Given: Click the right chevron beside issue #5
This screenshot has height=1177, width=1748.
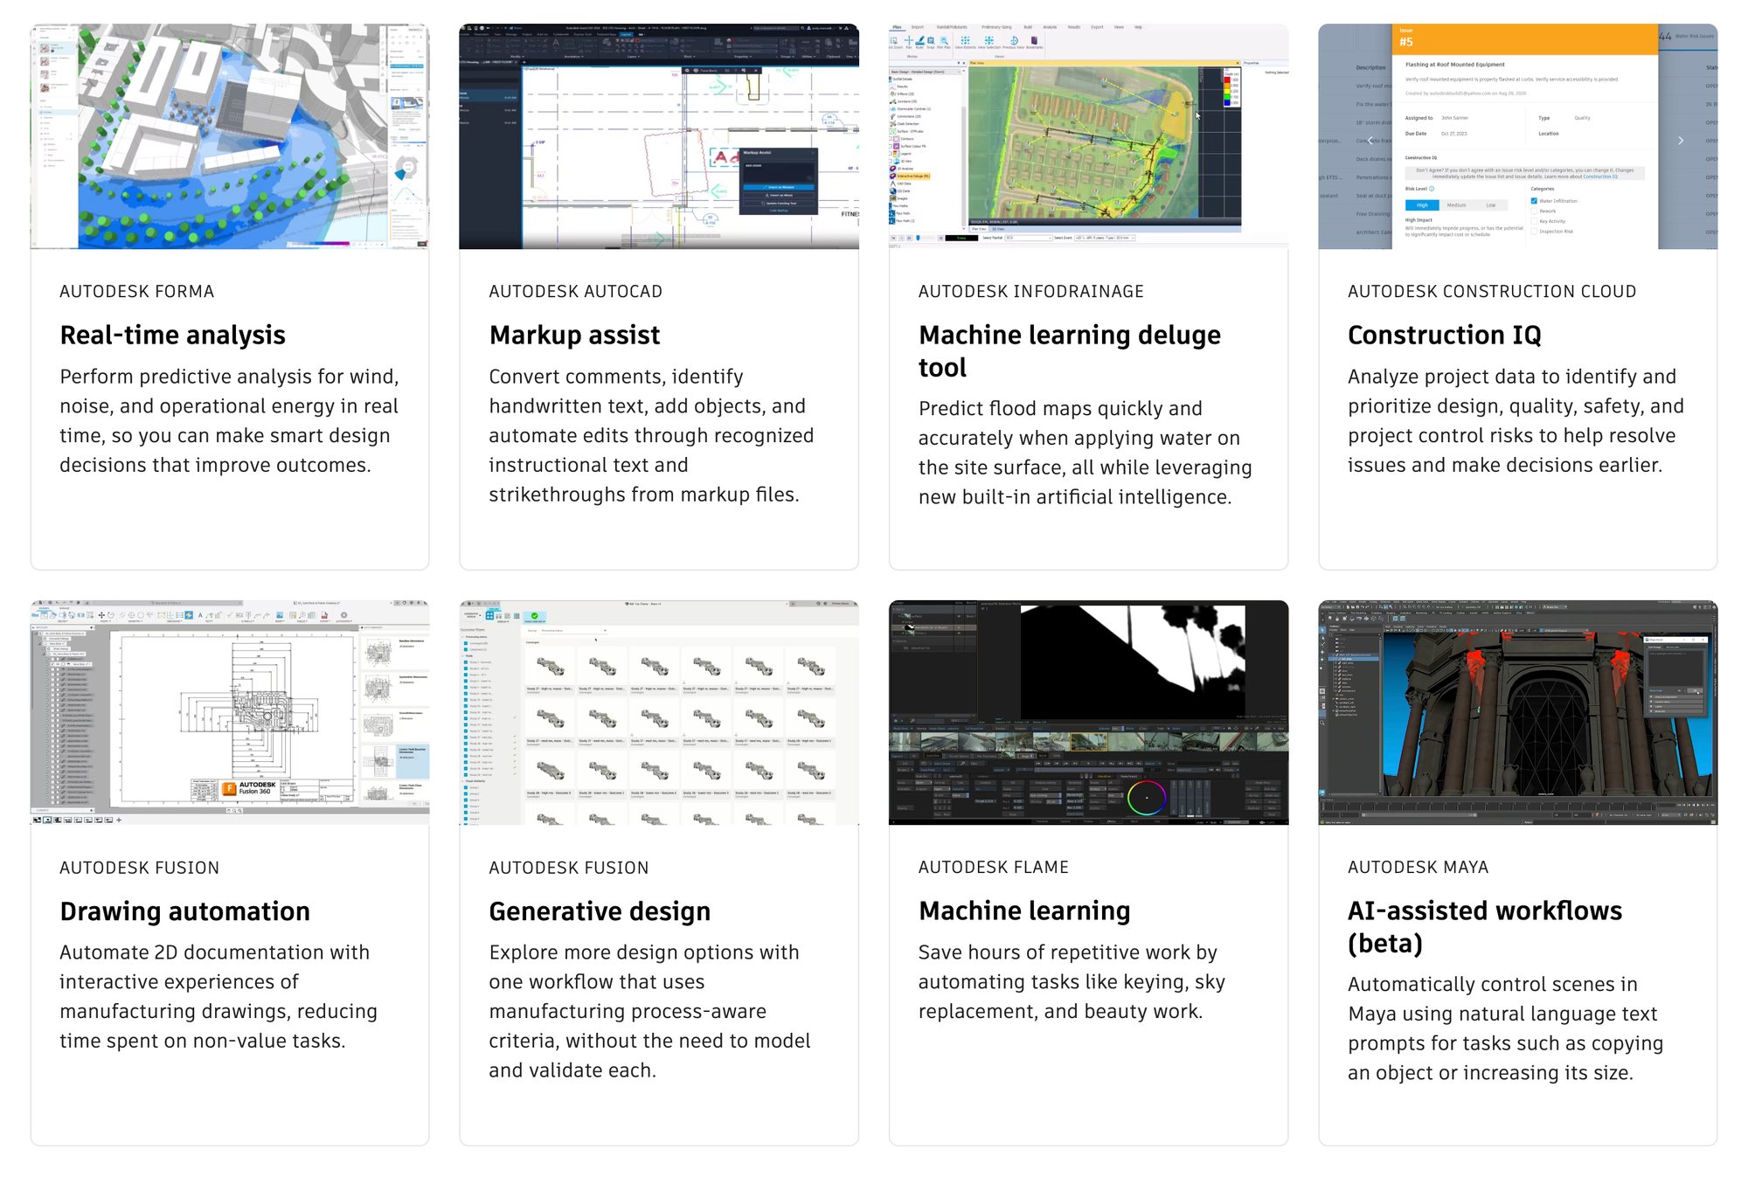Looking at the screenshot, I should 1681,141.
